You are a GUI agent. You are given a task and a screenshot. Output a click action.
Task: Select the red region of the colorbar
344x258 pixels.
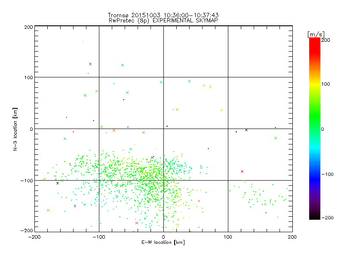tap(315, 45)
